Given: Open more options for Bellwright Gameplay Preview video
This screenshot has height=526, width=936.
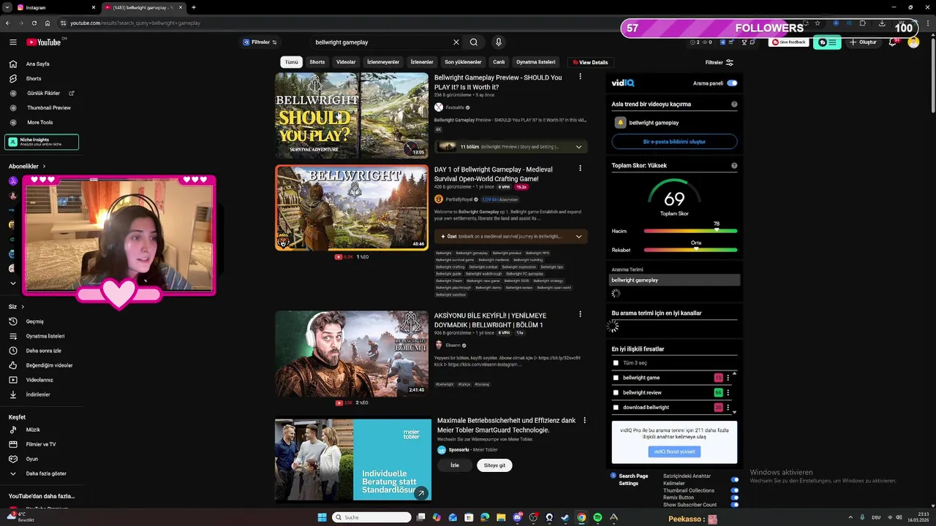Looking at the screenshot, I should point(581,77).
